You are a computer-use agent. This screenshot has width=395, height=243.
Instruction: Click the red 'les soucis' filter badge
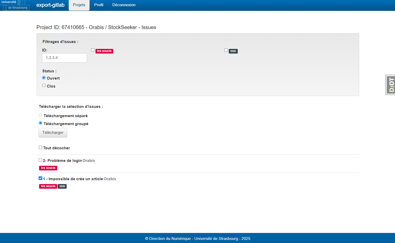[104, 51]
